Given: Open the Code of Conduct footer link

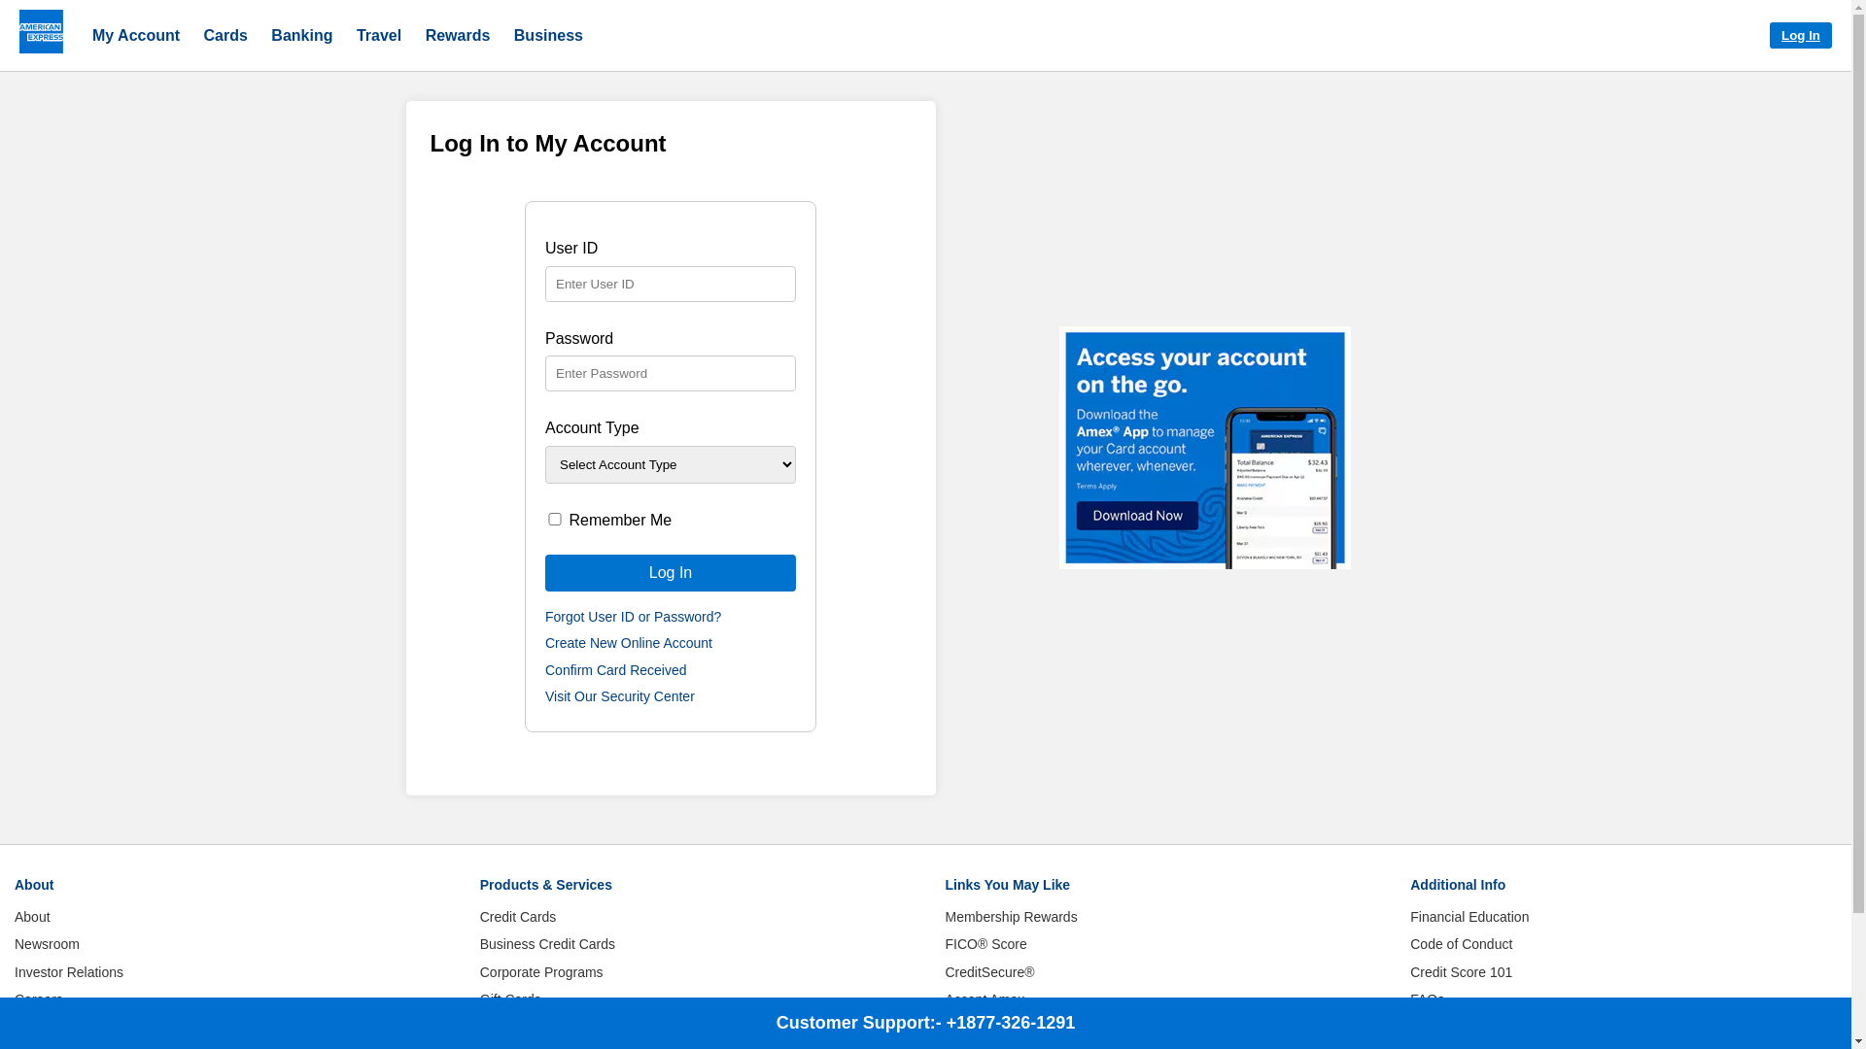Looking at the screenshot, I should tap(1461, 944).
